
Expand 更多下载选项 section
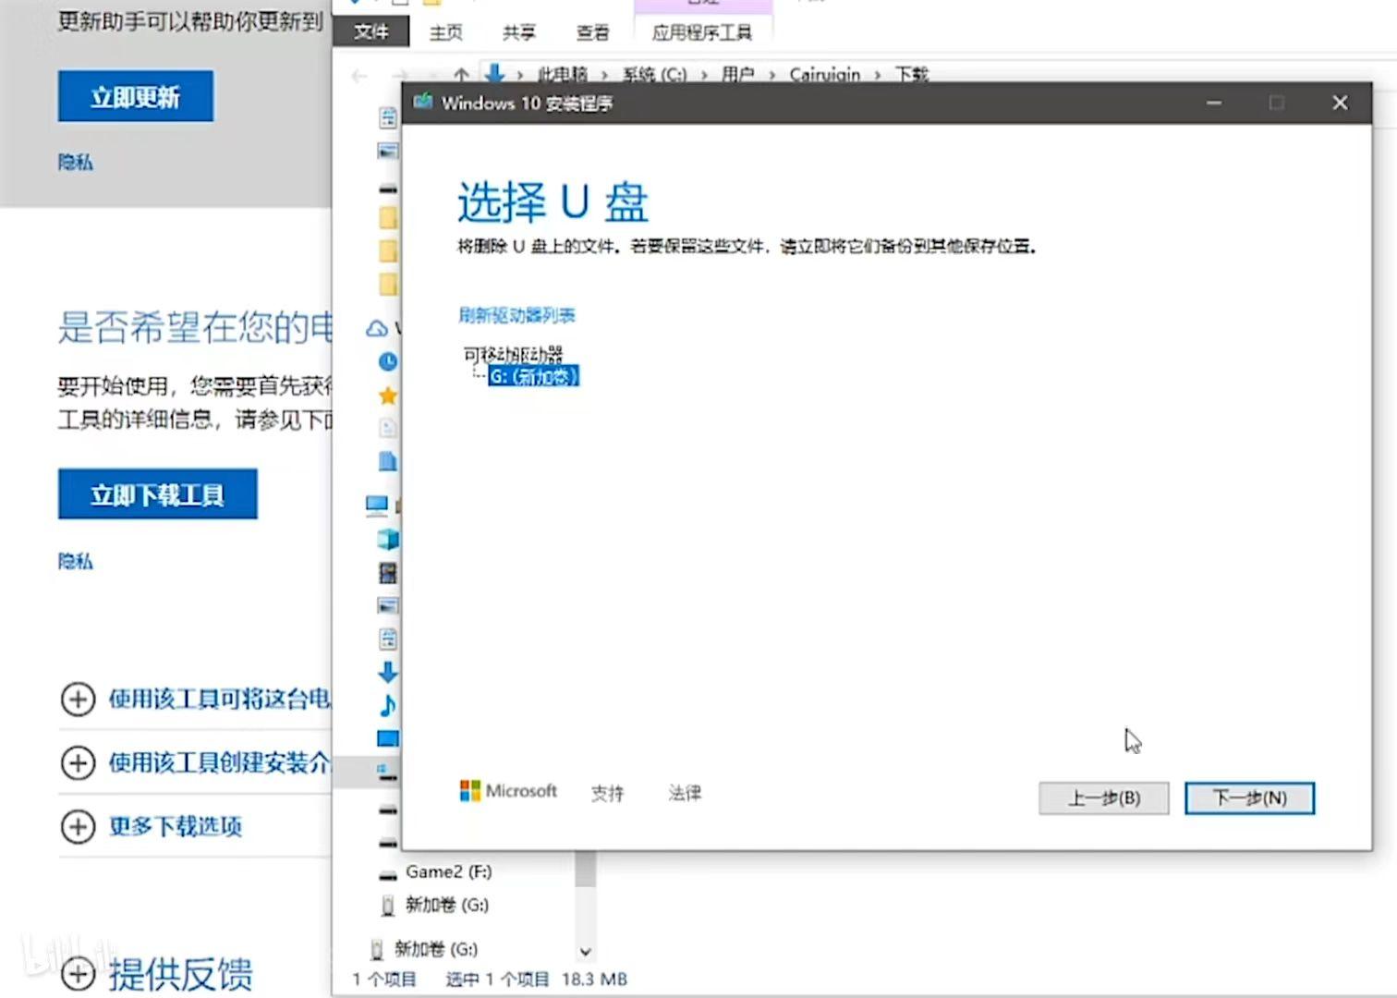coord(78,826)
